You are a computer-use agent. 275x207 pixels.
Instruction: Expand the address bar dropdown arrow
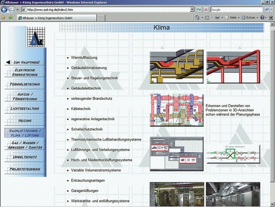[192, 10]
